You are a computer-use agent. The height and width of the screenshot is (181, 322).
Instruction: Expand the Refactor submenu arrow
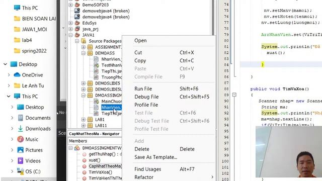[x=212, y=177]
